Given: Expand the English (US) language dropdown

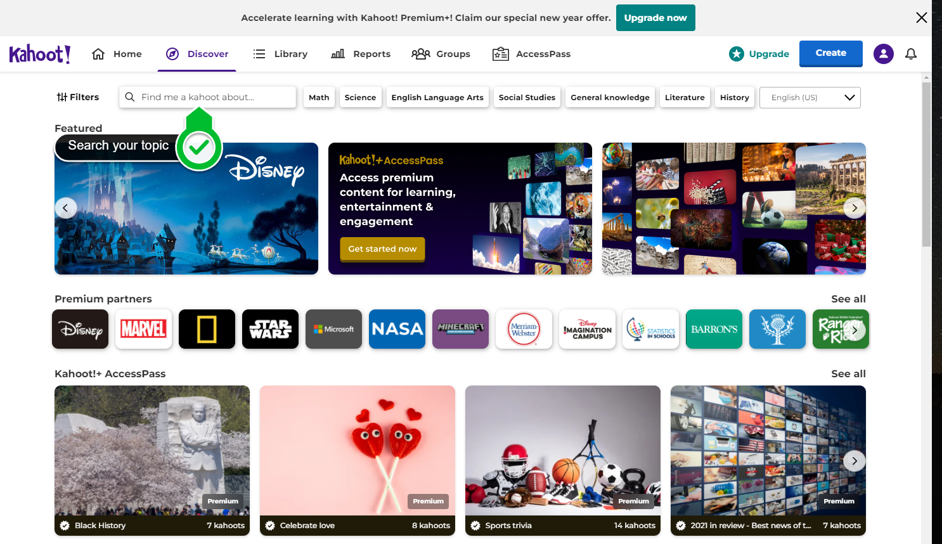Looking at the screenshot, I should click(810, 98).
